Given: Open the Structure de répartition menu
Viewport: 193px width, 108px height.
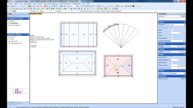Looking at the screenshot, I should (x=51, y=4).
